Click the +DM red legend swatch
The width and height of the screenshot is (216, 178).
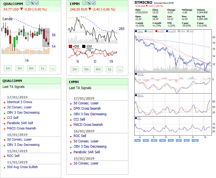pyautogui.click(x=70, y=46)
